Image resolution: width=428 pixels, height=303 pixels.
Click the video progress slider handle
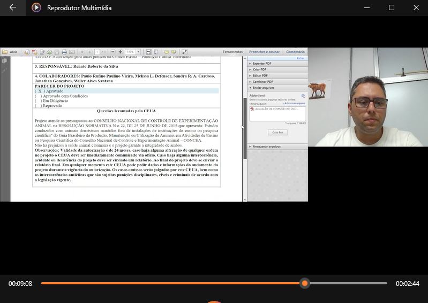305,283
